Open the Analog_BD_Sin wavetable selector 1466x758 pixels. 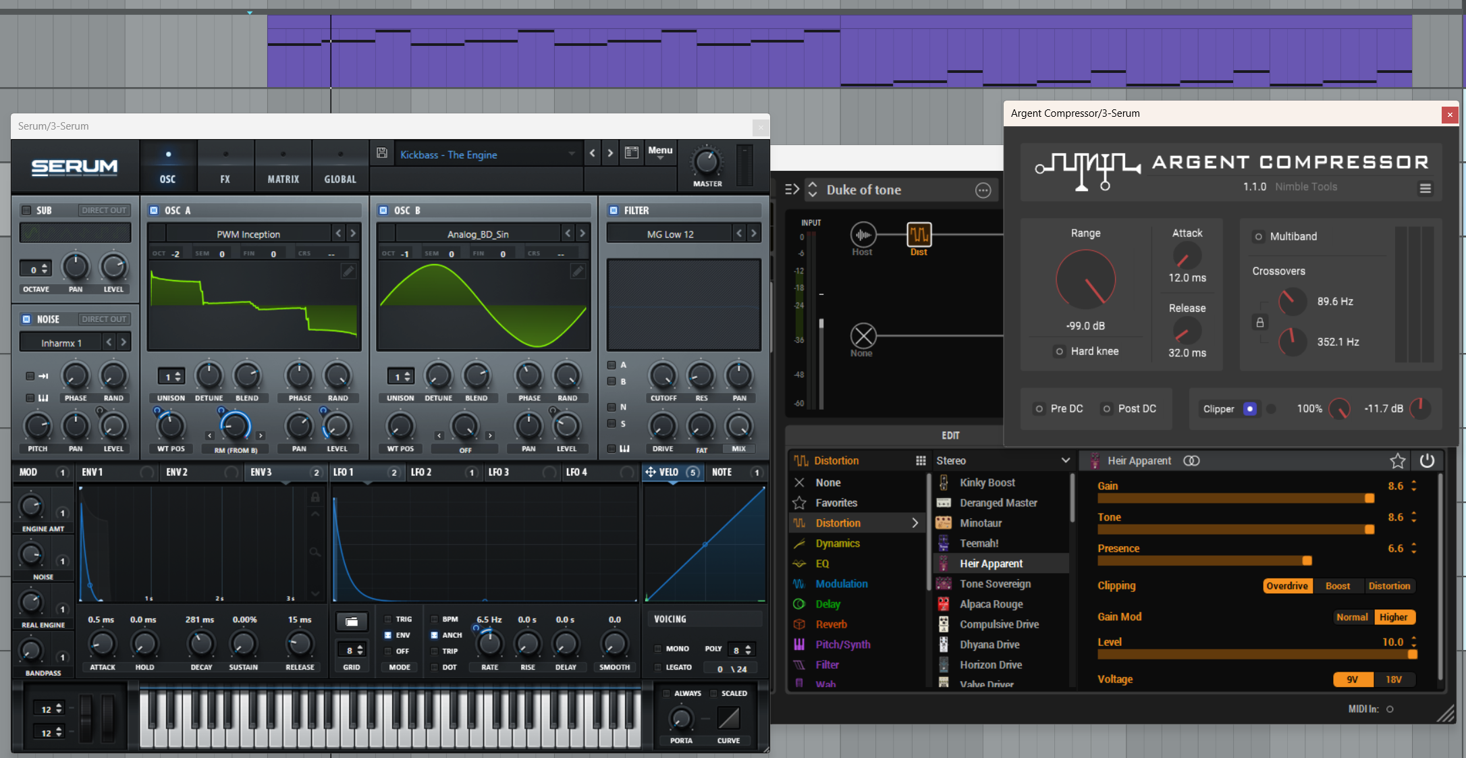click(x=478, y=234)
